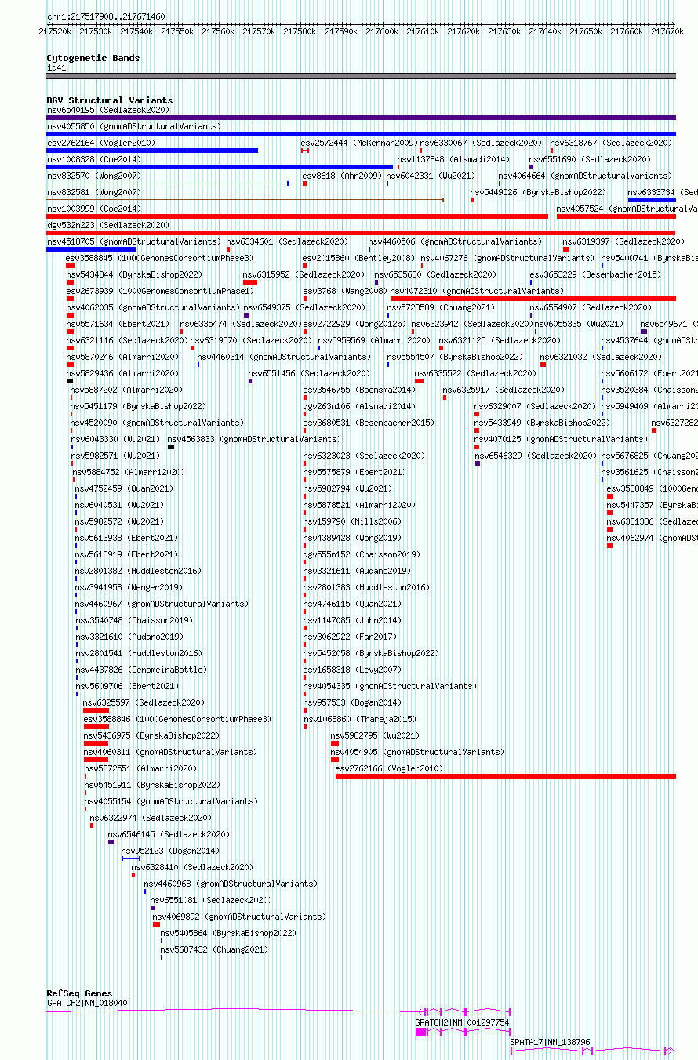Image resolution: width=698 pixels, height=1060 pixels.
Task: Open SPATA17|NM_138796 gene
Action: pos(550,1042)
